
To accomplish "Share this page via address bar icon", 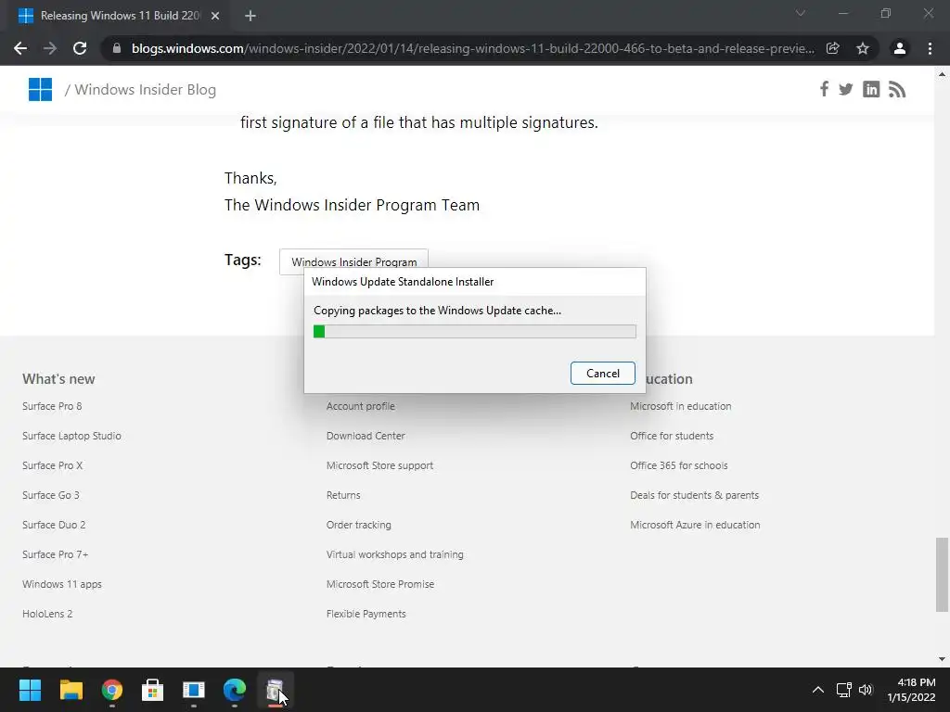I will pos(833,48).
